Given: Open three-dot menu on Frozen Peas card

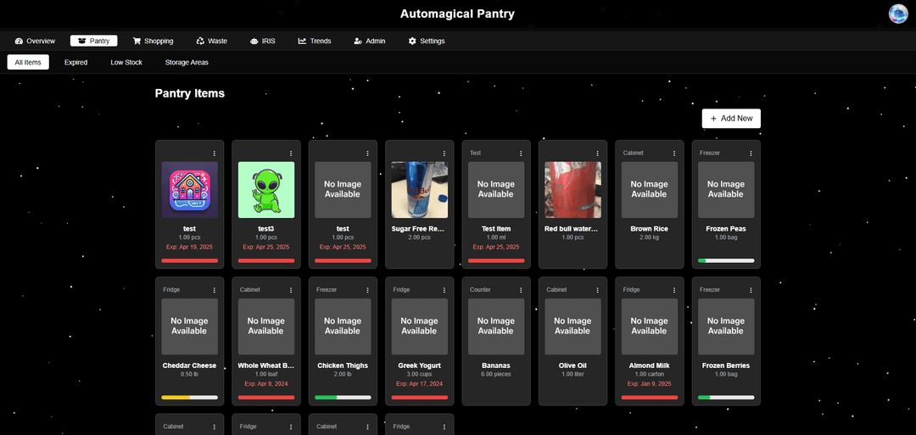Looking at the screenshot, I should pyautogui.click(x=751, y=153).
